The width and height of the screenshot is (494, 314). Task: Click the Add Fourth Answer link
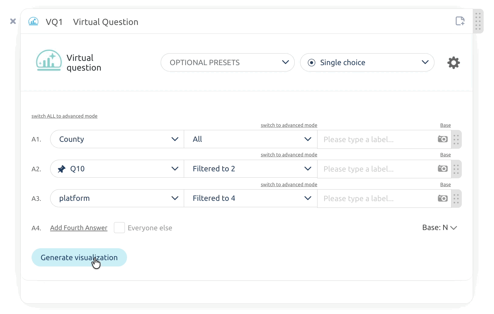tap(79, 228)
